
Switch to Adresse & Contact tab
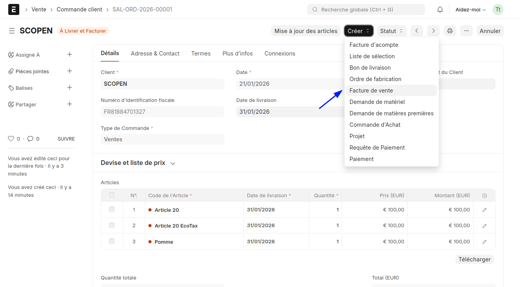155,54
